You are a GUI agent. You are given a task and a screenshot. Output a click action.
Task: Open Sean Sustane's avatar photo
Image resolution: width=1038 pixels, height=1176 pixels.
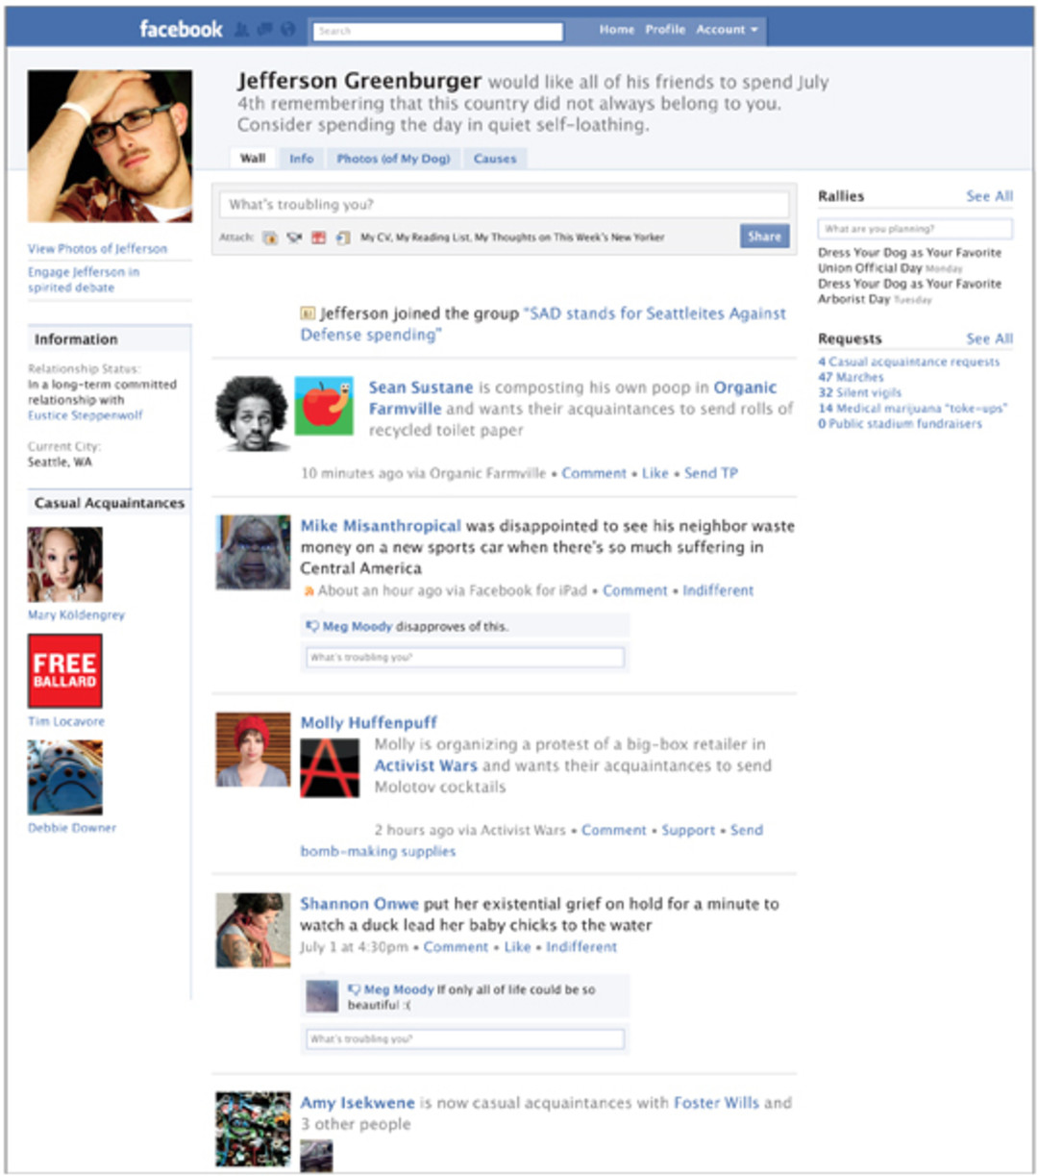coord(253,413)
